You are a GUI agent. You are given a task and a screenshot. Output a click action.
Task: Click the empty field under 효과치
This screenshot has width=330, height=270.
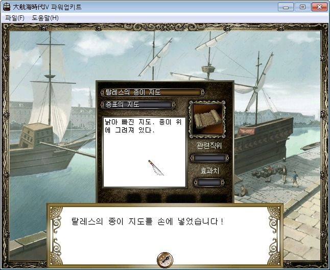pos(209,183)
